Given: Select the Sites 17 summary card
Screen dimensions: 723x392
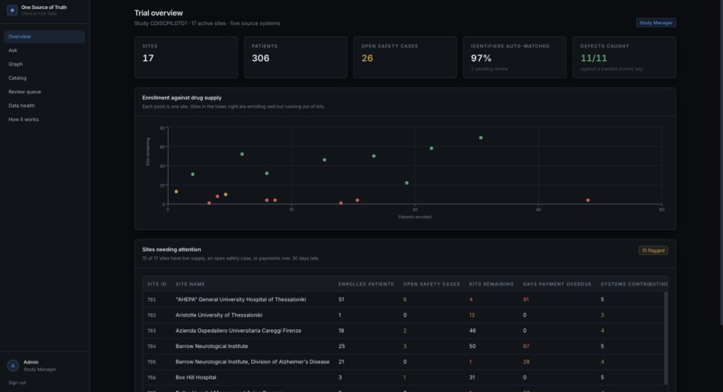Looking at the screenshot, I should pos(187,57).
